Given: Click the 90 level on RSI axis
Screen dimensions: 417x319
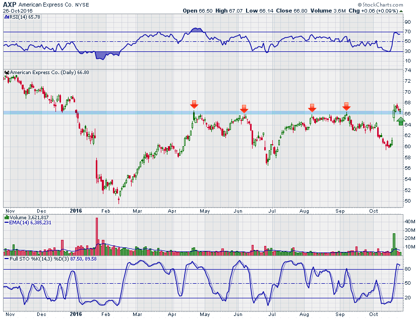Looking at the screenshot, I should tap(407, 22).
